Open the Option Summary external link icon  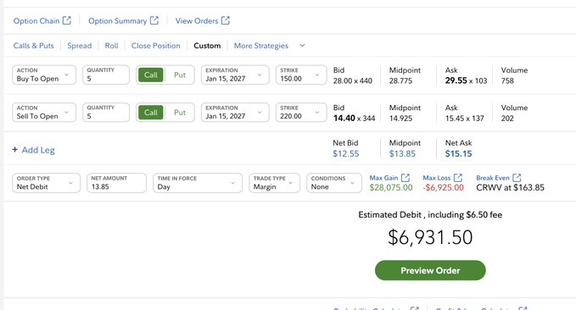[154, 20]
